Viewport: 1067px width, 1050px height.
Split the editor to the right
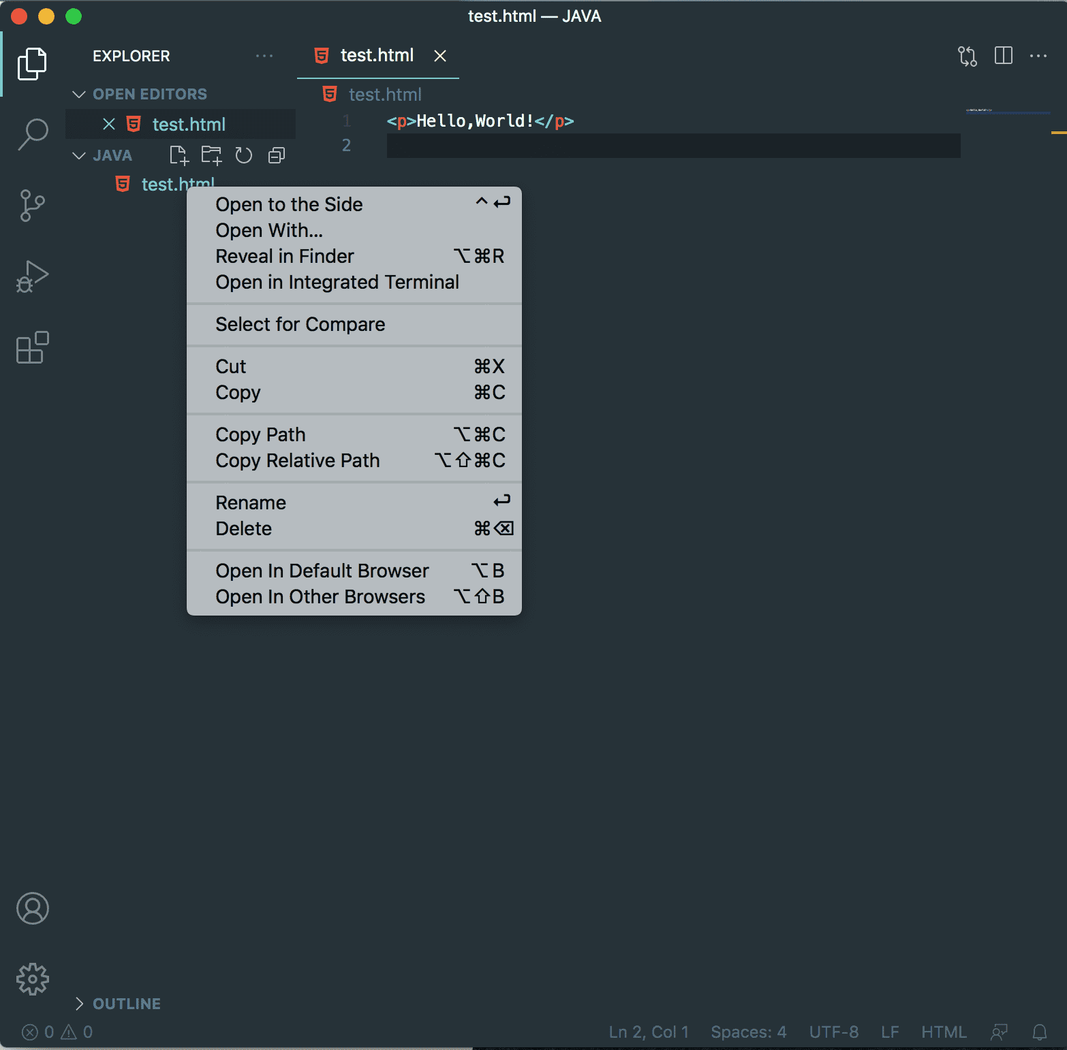[1003, 55]
